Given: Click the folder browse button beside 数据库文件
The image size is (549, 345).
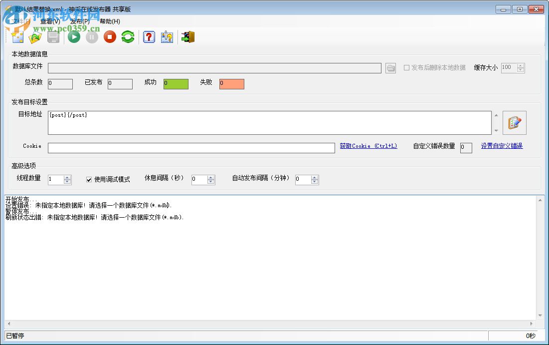Looking at the screenshot, I should pyautogui.click(x=390, y=68).
